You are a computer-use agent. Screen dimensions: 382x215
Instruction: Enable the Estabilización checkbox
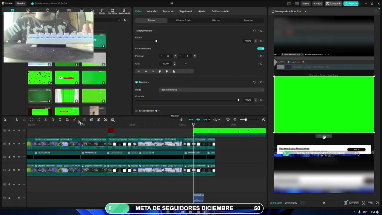click(x=137, y=111)
